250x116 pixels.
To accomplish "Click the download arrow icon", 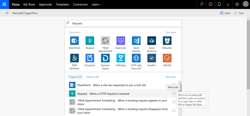I will (x=228, y=4).
